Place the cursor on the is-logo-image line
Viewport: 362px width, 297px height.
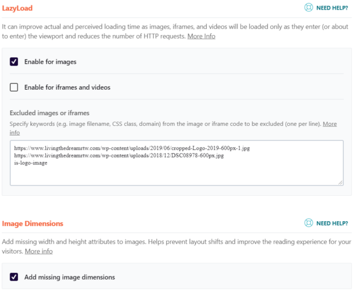31,163
